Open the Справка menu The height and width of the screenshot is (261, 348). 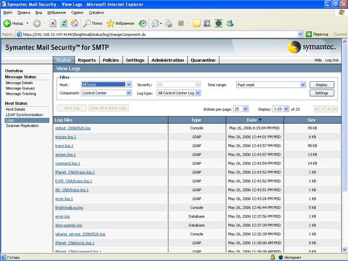pos(96,12)
